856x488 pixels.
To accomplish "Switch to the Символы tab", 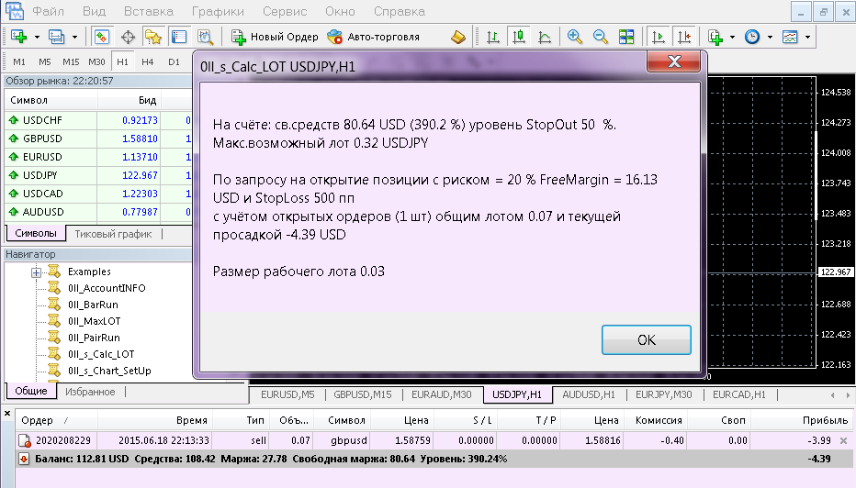I will pos(36,233).
